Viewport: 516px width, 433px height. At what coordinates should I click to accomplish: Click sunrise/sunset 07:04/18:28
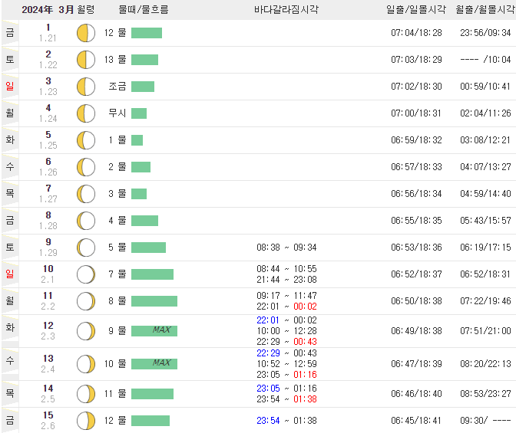coord(416,33)
